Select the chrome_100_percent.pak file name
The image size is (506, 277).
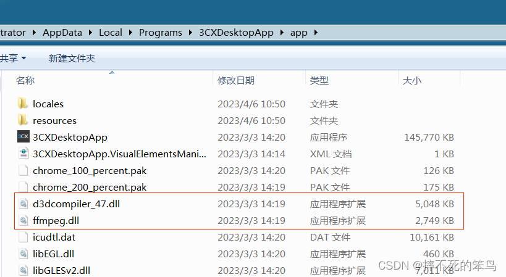(90, 171)
